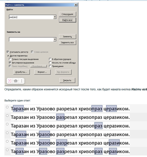147x157 pixels.
Task: Open the Найти field dropdown arrow
Action: 55,17
